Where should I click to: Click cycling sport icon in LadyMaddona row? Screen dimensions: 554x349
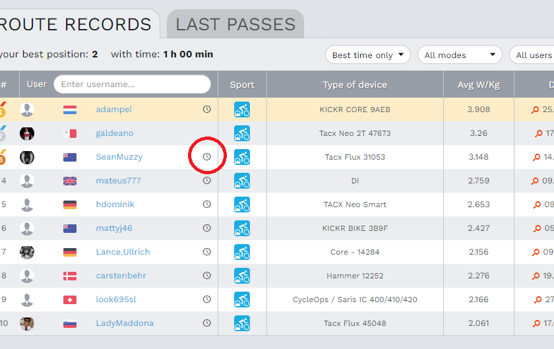pos(242,323)
